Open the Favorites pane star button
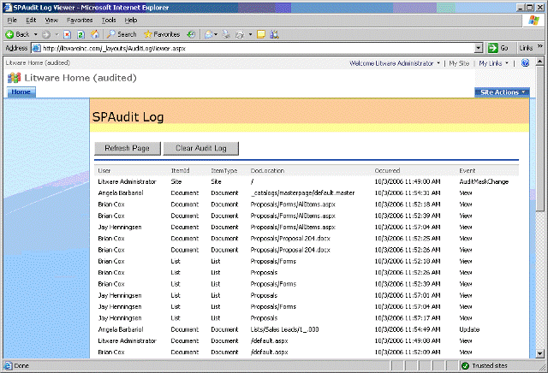The height and width of the screenshot is (373, 548). (x=162, y=34)
